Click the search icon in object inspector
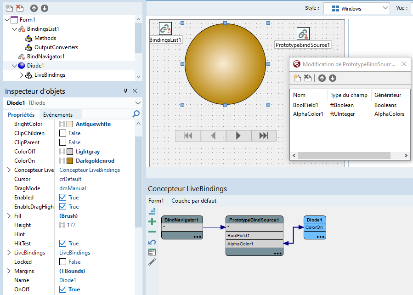The height and width of the screenshot is (295, 413). pyautogui.click(x=136, y=114)
